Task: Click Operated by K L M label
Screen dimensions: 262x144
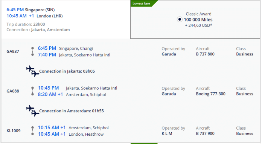Action: tap(173, 131)
